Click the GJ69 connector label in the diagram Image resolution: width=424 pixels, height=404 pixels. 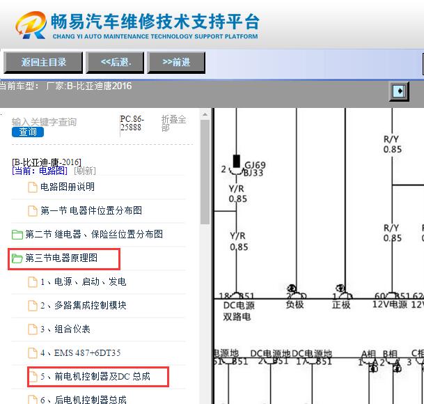coord(255,165)
